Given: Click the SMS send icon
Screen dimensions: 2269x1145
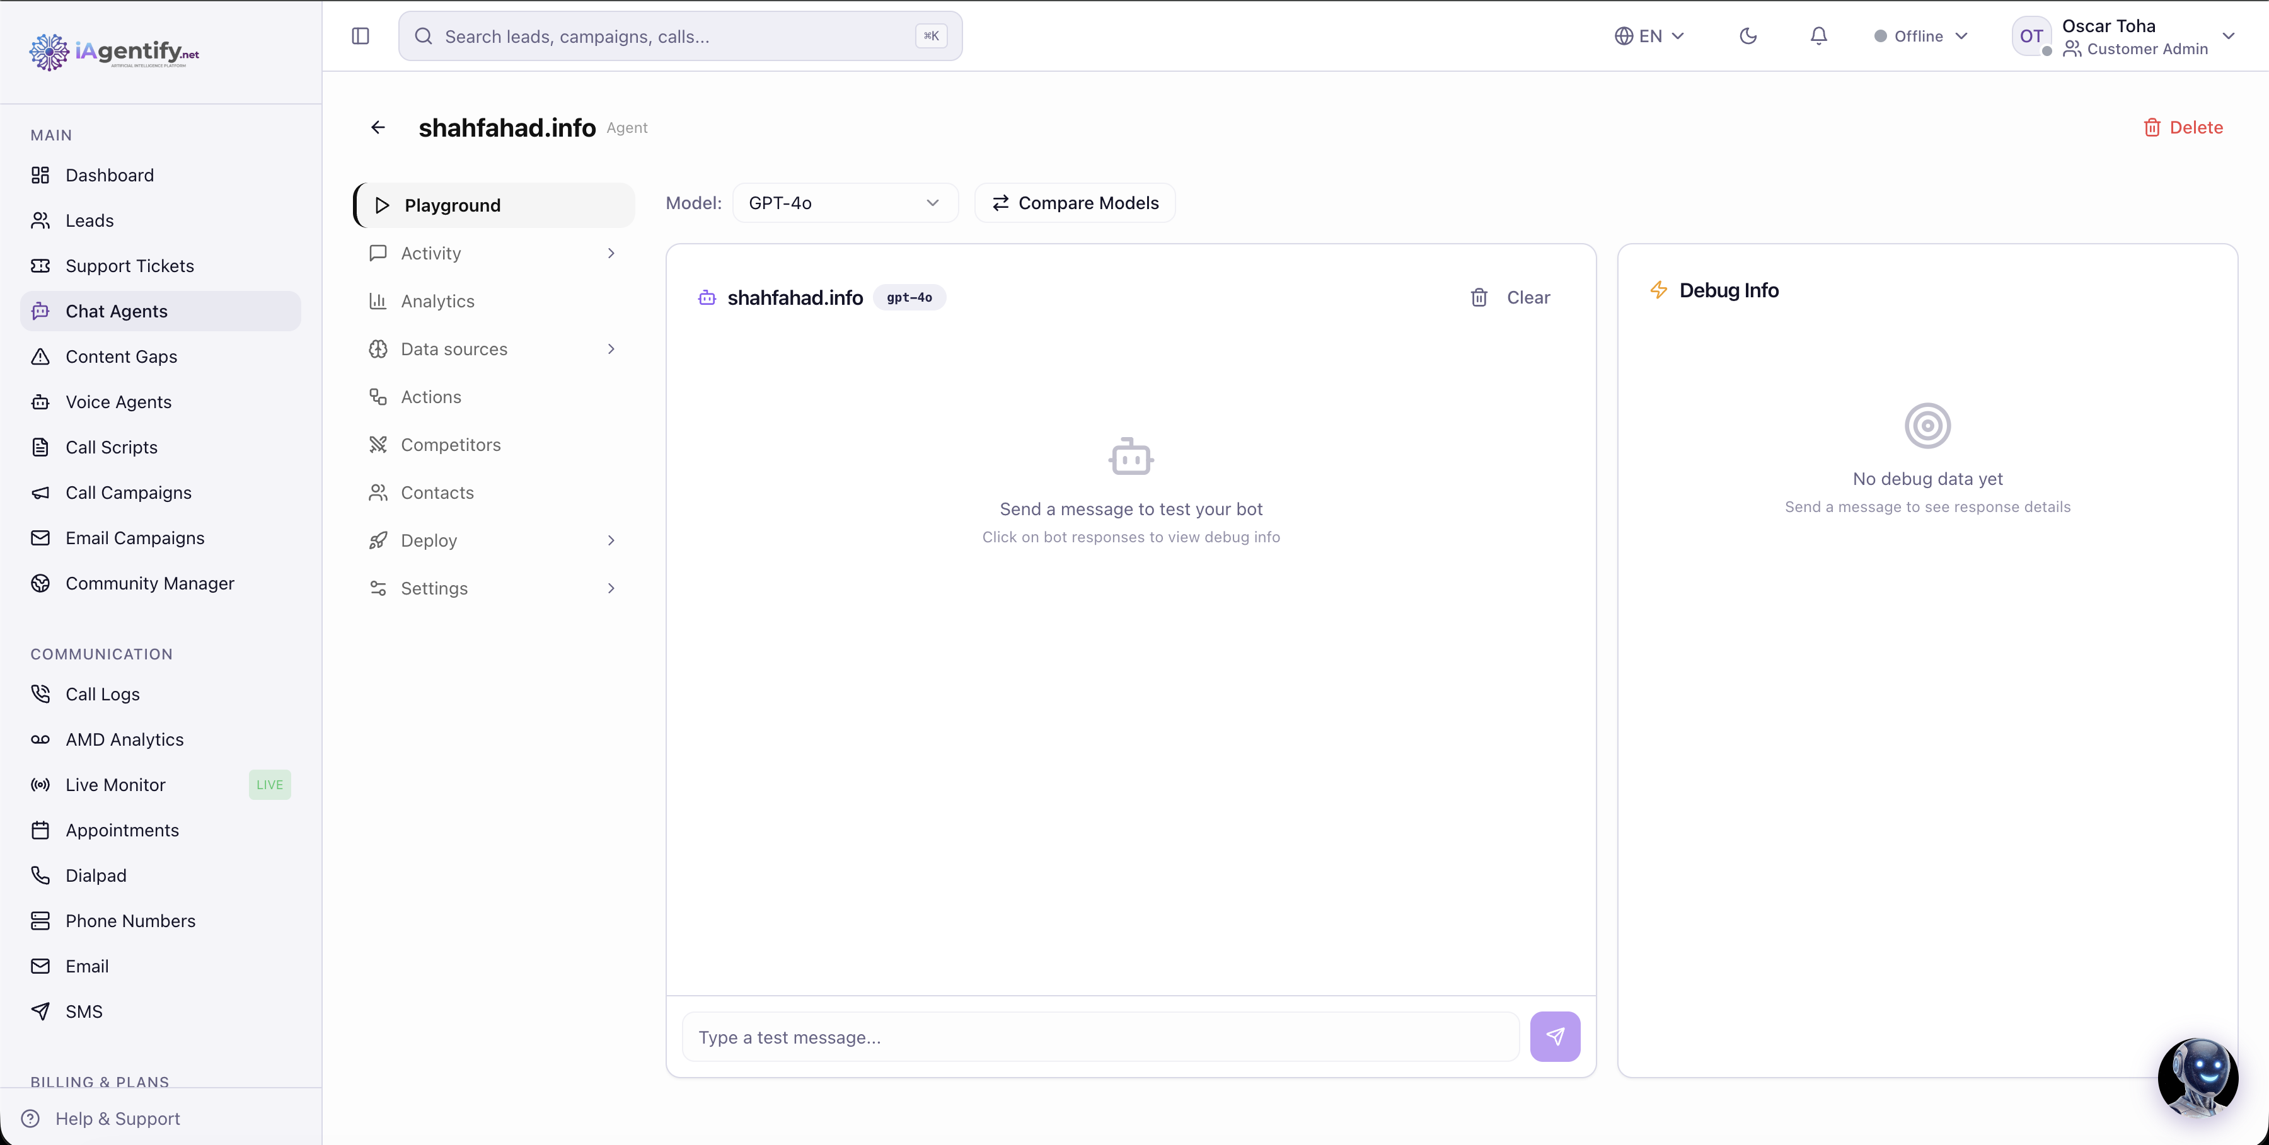Looking at the screenshot, I should [40, 1011].
